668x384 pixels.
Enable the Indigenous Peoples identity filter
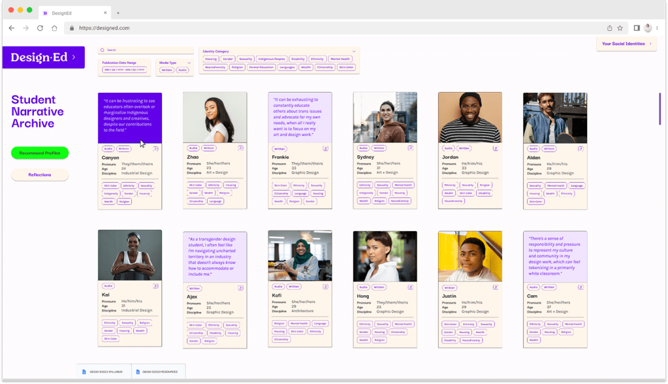271,59
